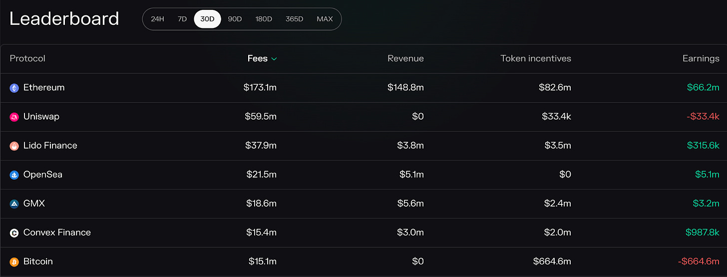Screen dimensions: 727x277
Task: Click OpenSea revenue value $5.1m
Action: (x=412, y=174)
